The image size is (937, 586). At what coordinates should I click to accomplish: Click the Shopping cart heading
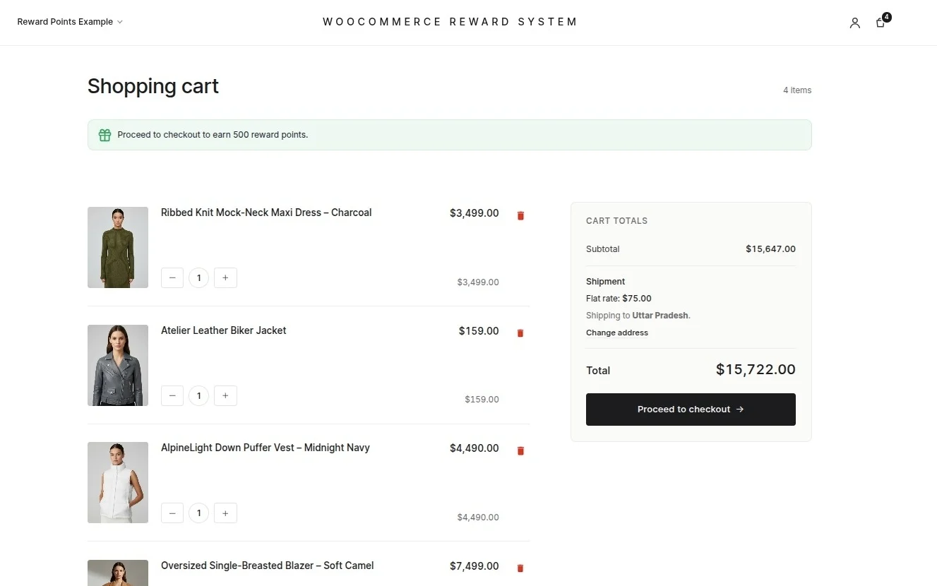[x=153, y=86]
